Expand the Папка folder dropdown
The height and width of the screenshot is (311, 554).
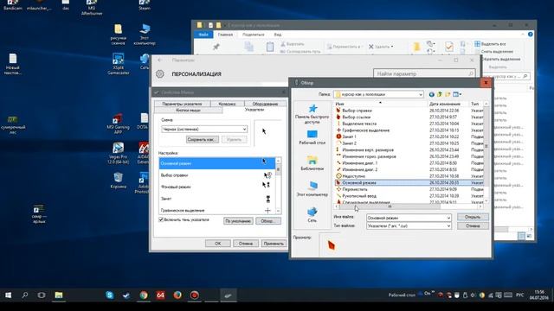[421, 94]
